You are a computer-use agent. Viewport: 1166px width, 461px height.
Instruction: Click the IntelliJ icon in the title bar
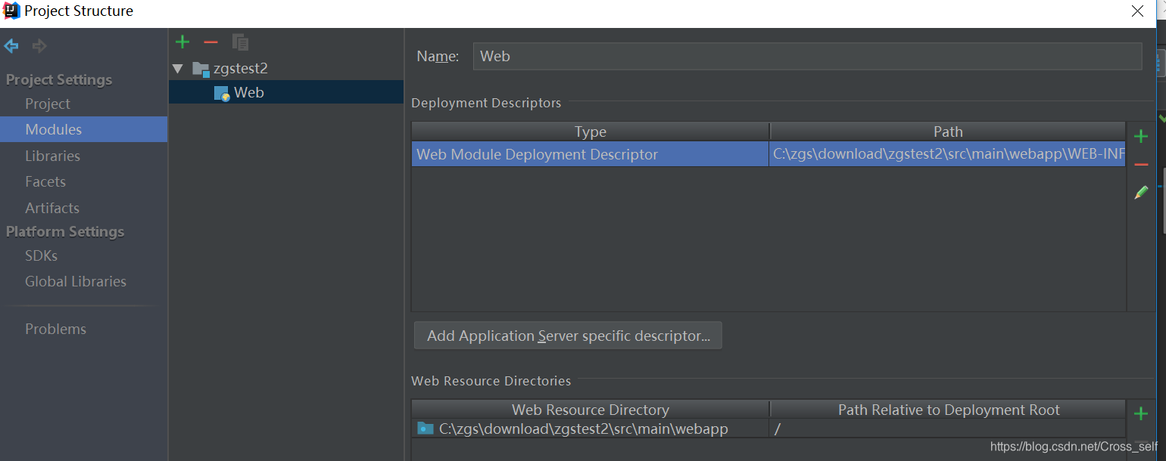(x=11, y=11)
